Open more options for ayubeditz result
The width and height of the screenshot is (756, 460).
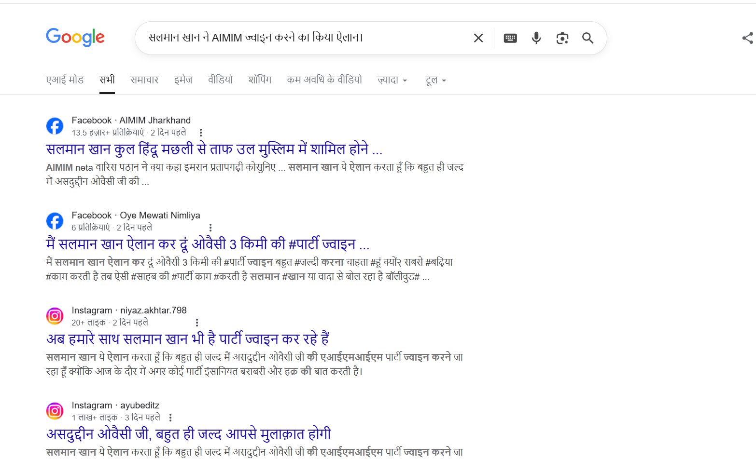170,418
